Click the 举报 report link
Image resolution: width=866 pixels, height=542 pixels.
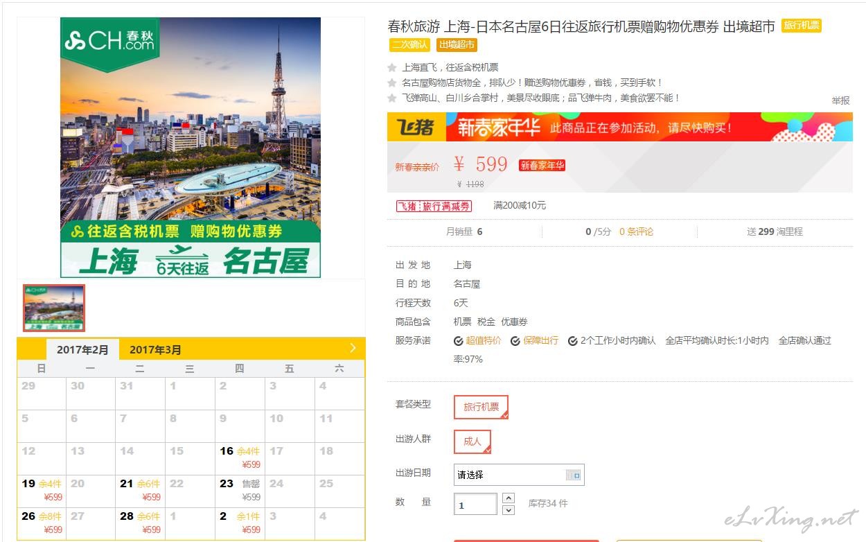tap(840, 100)
